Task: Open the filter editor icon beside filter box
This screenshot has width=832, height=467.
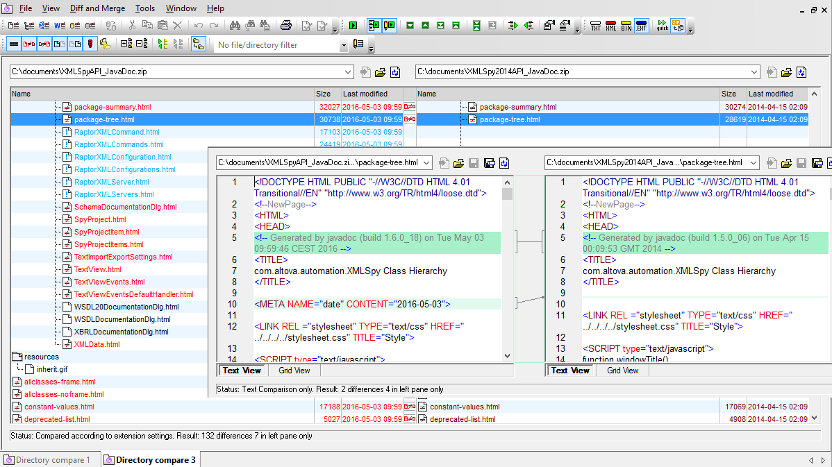Action: tap(358, 44)
